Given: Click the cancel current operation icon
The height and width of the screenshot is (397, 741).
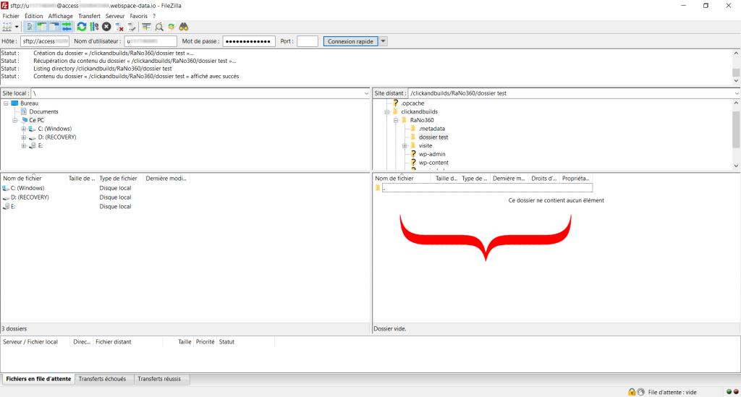Looking at the screenshot, I should click(106, 27).
